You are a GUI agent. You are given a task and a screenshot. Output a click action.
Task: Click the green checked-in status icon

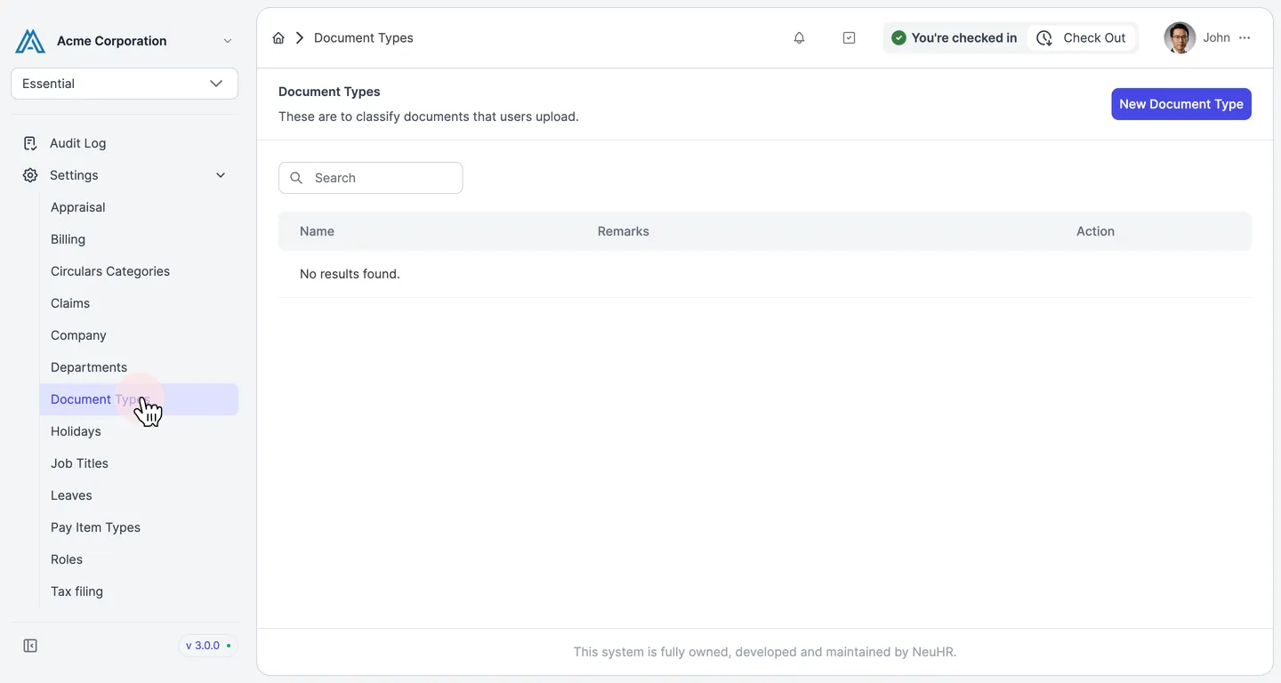898,37
